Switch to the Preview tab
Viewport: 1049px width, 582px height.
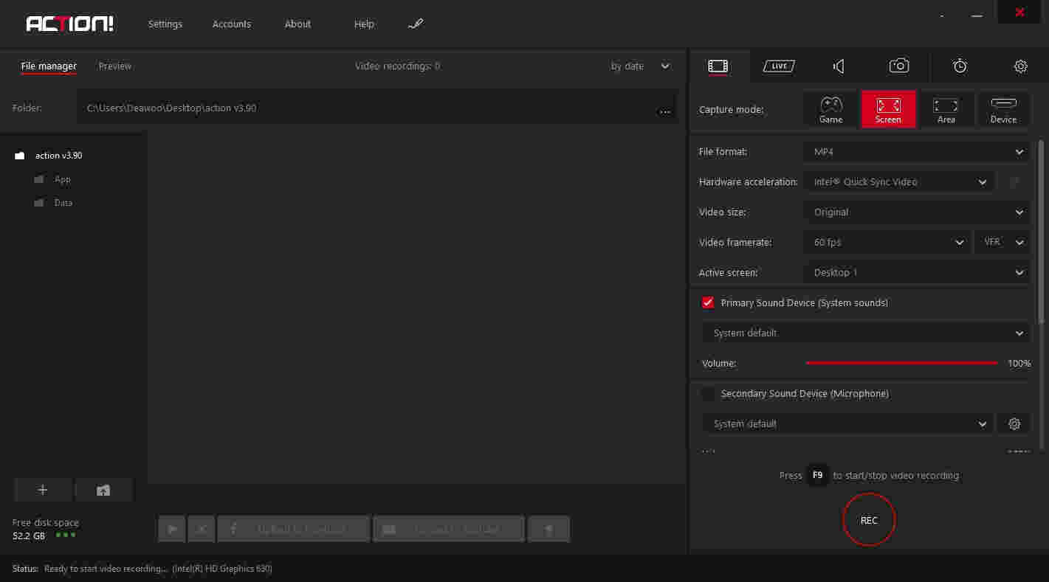tap(115, 66)
